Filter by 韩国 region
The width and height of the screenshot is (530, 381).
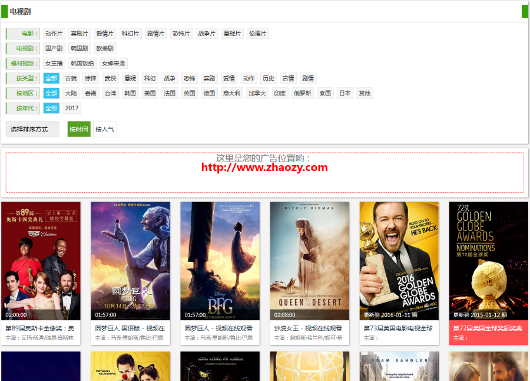tap(130, 93)
